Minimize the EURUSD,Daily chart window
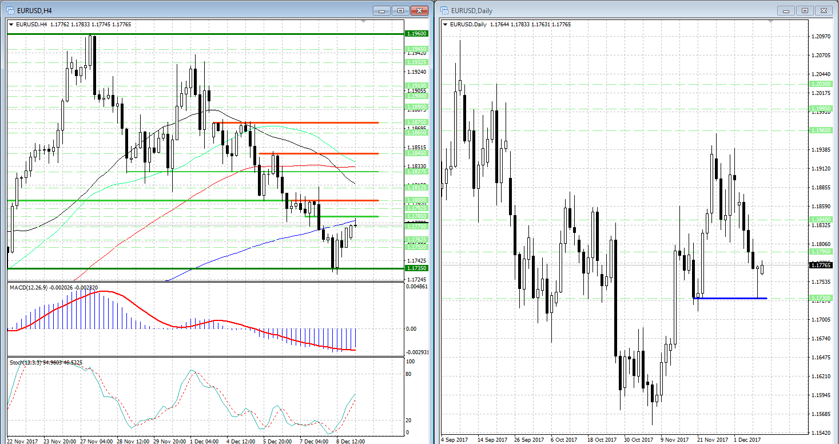The image size is (839, 444). click(788, 10)
